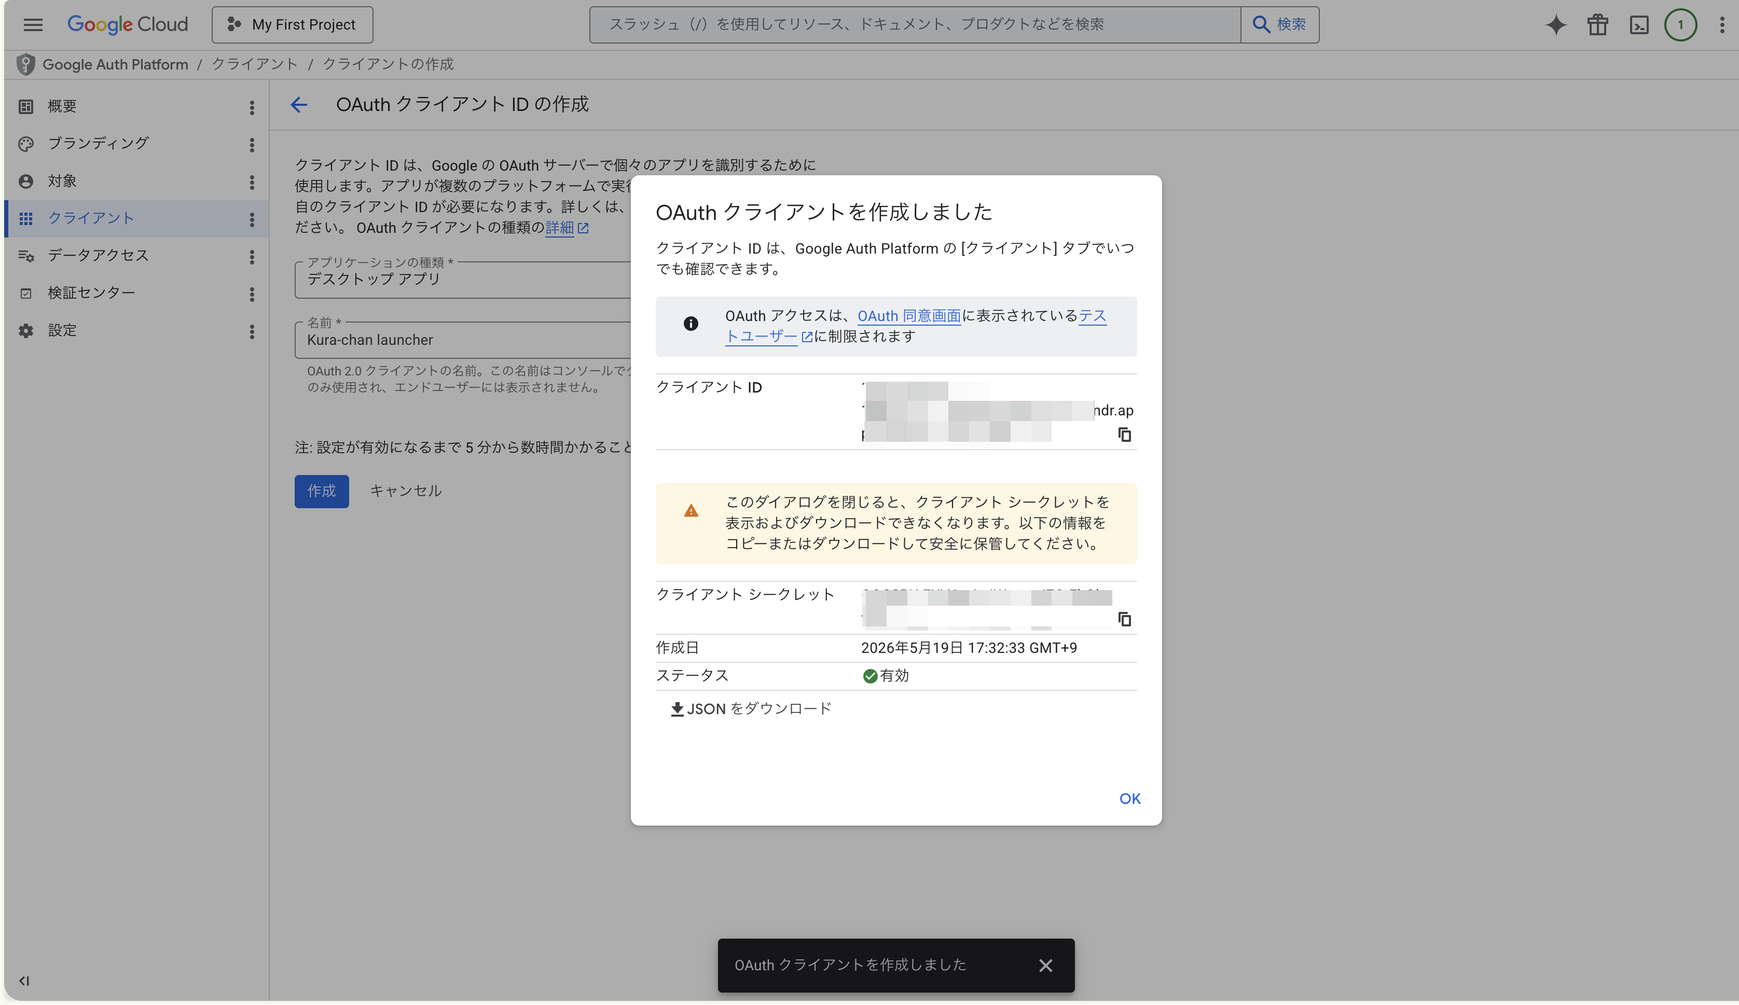The image size is (1739, 1005).
Task: Click the back arrow beside page title
Action: pyautogui.click(x=299, y=104)
